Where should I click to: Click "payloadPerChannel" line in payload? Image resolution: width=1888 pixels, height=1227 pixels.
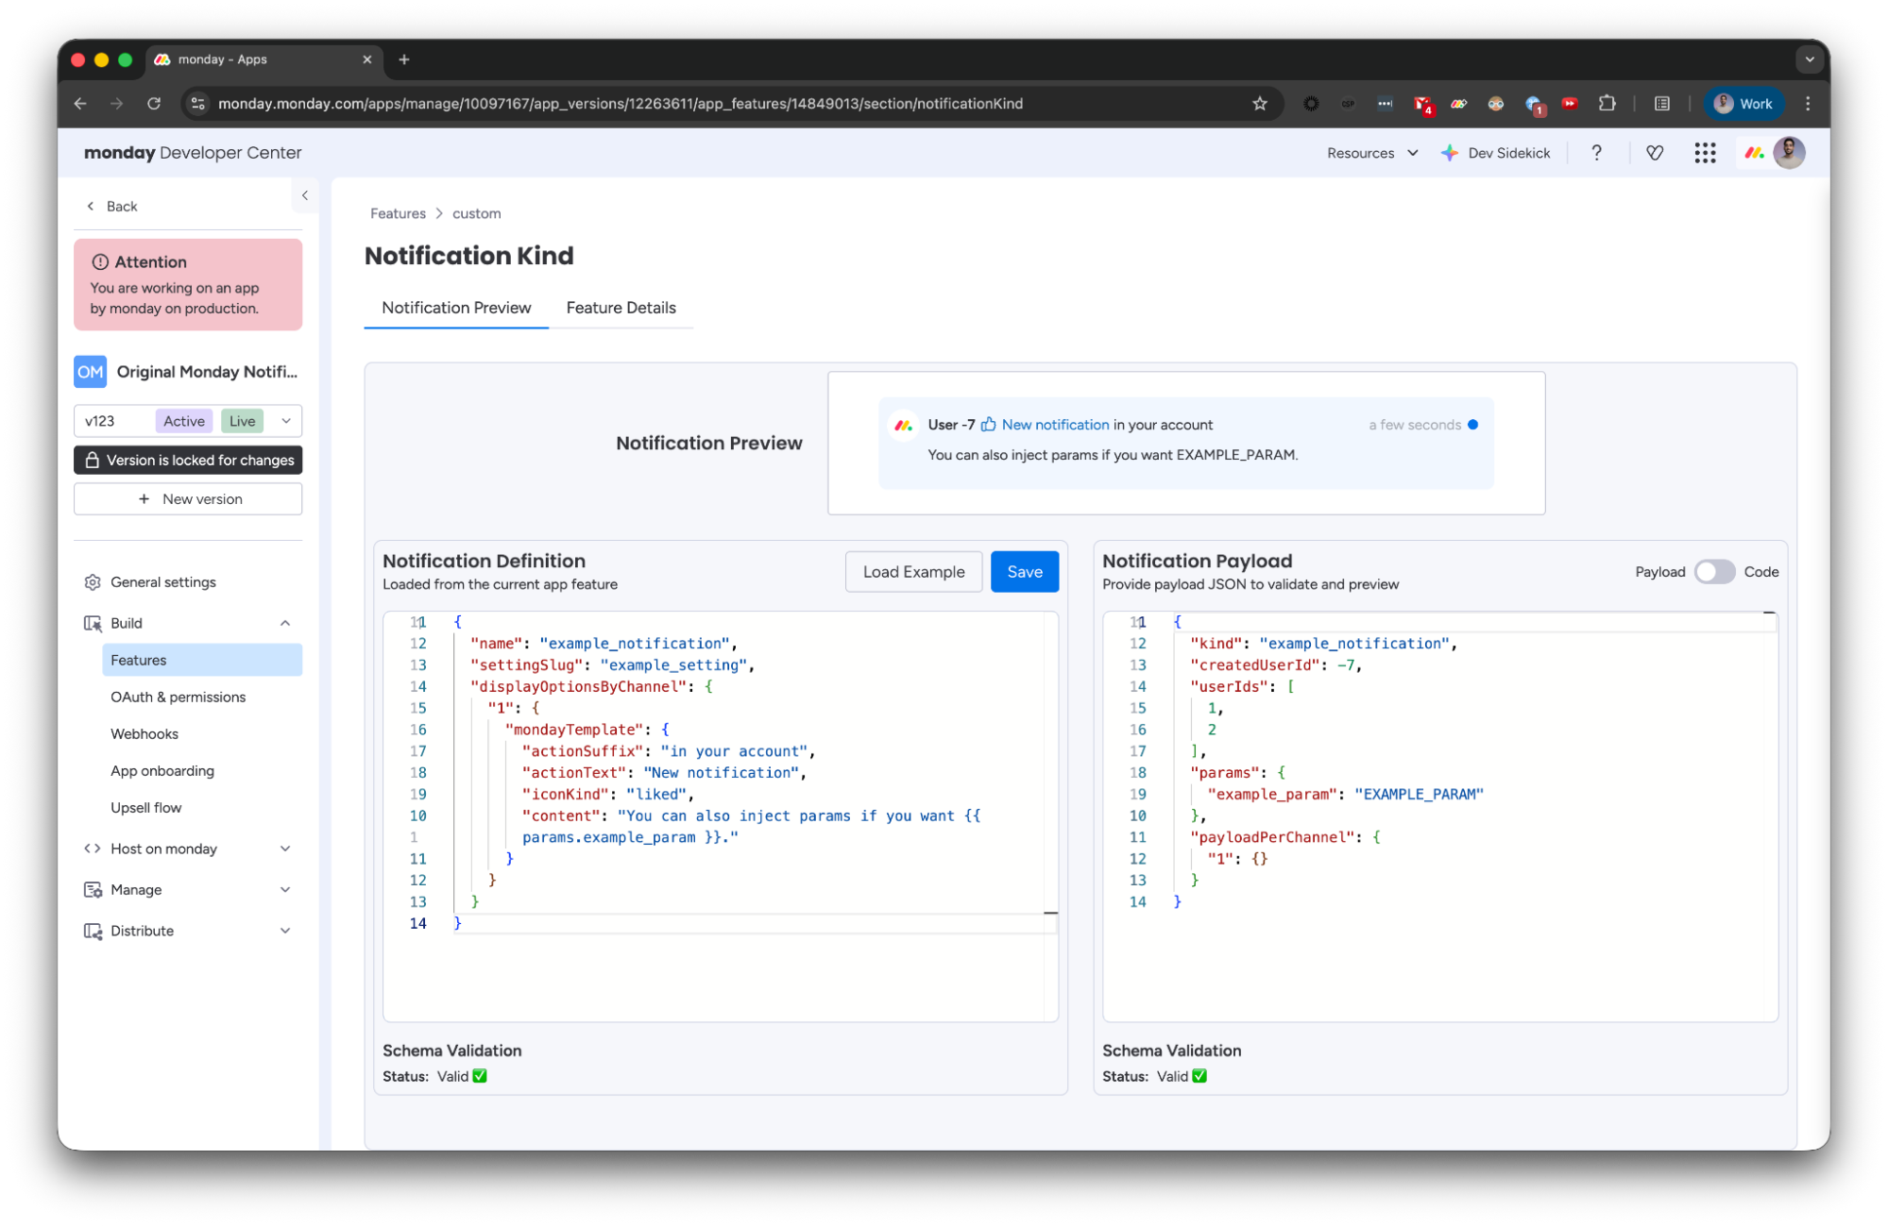point(1285,837)
